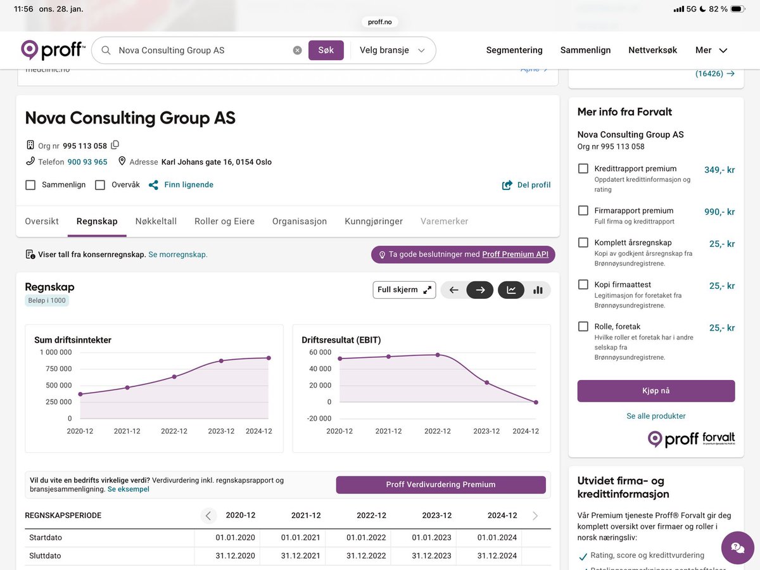Select Rolle, foretak checkbox
This screenshot has height=570, width=760.
tap(583, 327)
